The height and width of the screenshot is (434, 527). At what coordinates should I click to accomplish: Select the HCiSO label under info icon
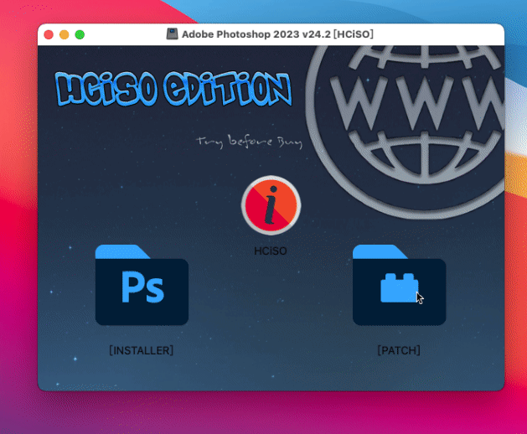[271, 251]
